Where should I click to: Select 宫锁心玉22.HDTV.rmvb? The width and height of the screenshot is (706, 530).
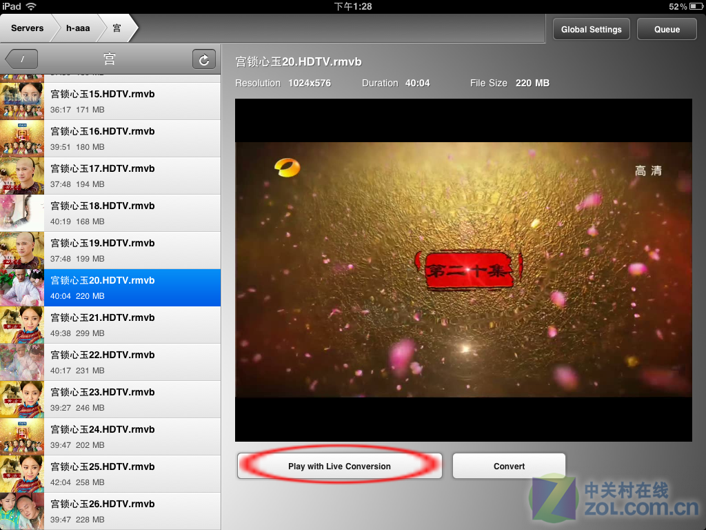coord(110,362)
